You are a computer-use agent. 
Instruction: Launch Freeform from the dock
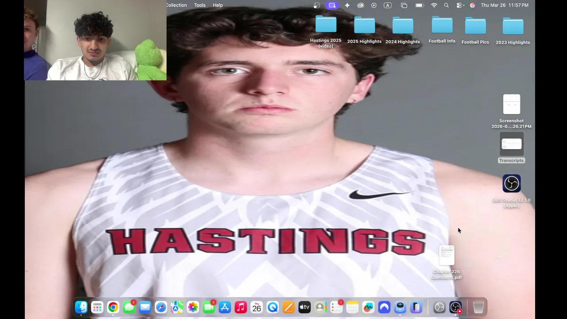coord(368,307)
